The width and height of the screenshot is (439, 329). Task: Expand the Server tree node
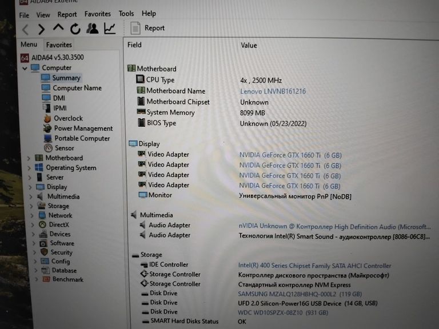pyautogui.click(x=30, y=178)
